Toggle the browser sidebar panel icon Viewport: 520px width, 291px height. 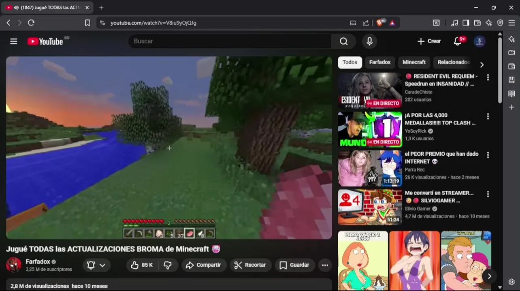pyautogui.click(x=466, y=23)
